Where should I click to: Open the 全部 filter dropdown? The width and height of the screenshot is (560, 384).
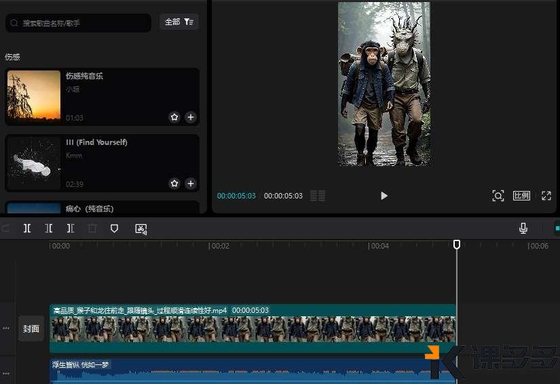[x=179, y=22]
